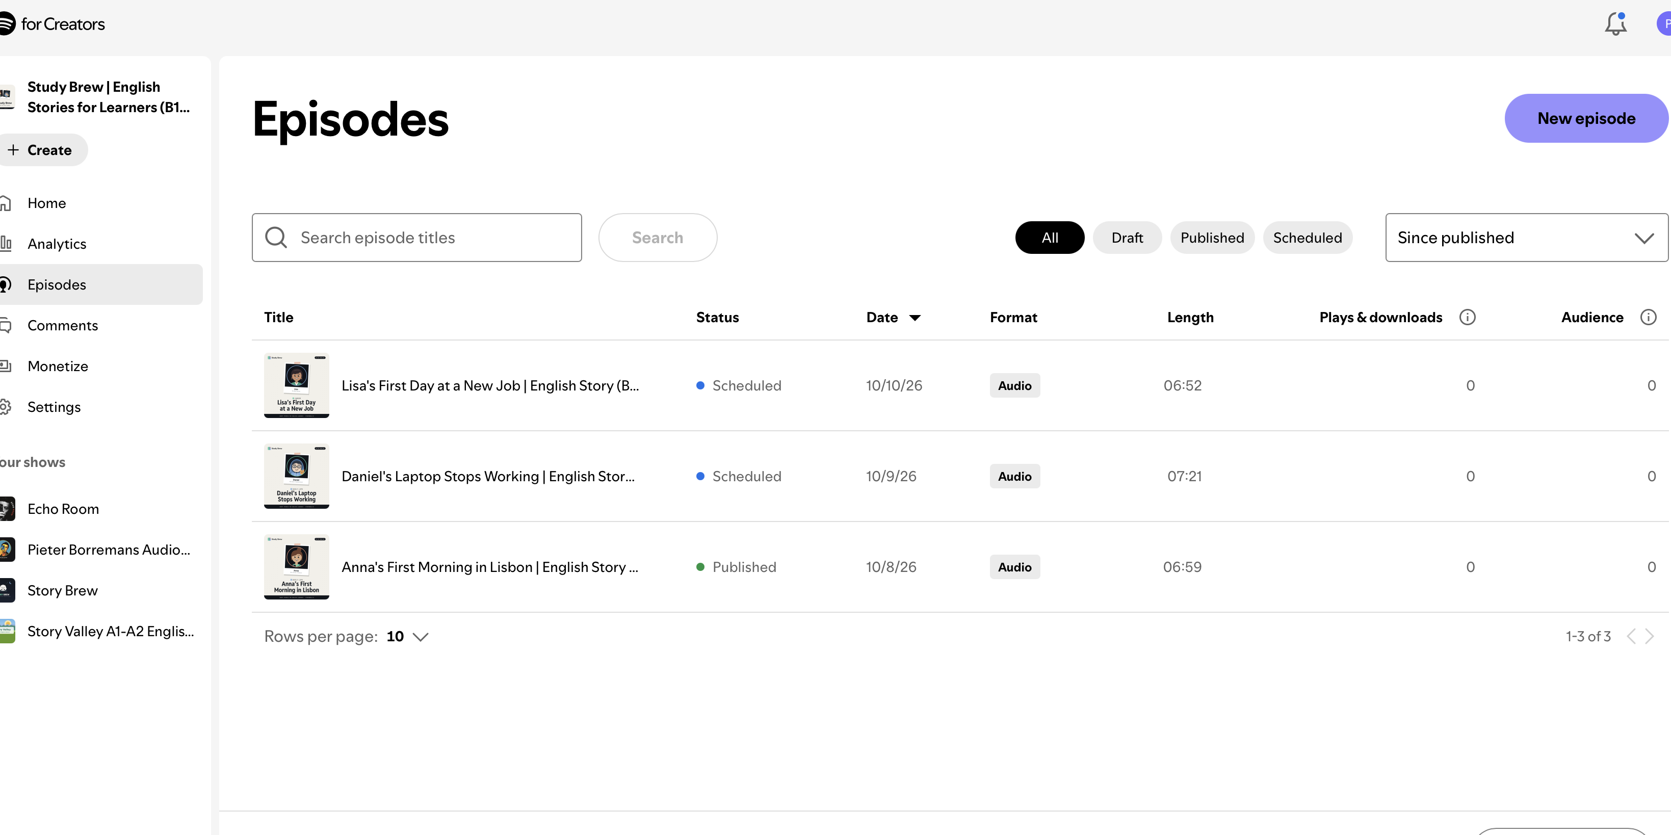The width and height of the screenshot is (1671, 835).
Task: Click the Length column header
Action: point(1190,317)
